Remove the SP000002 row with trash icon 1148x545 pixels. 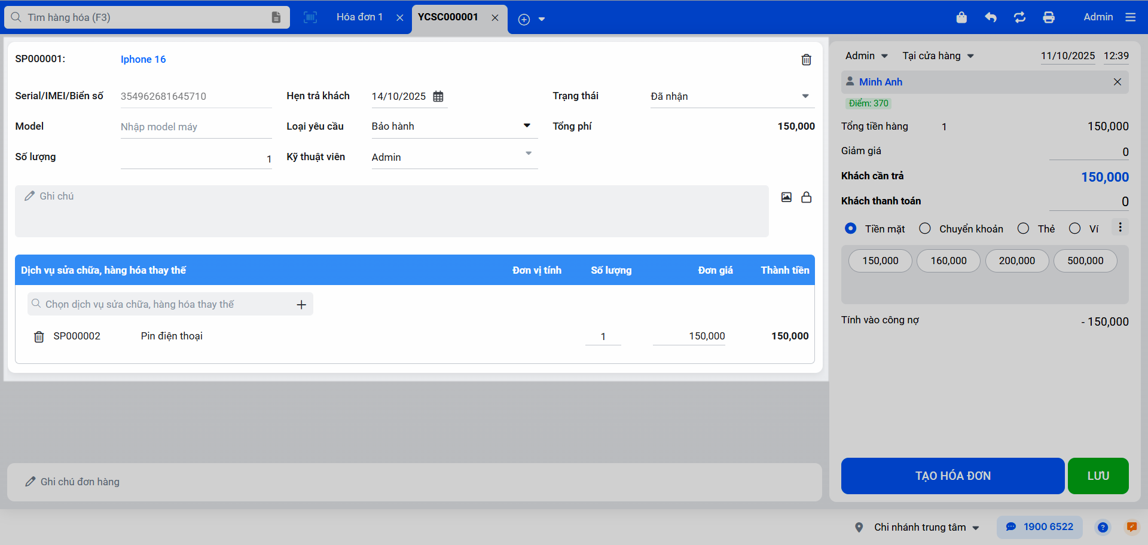(x=39, y=337)
